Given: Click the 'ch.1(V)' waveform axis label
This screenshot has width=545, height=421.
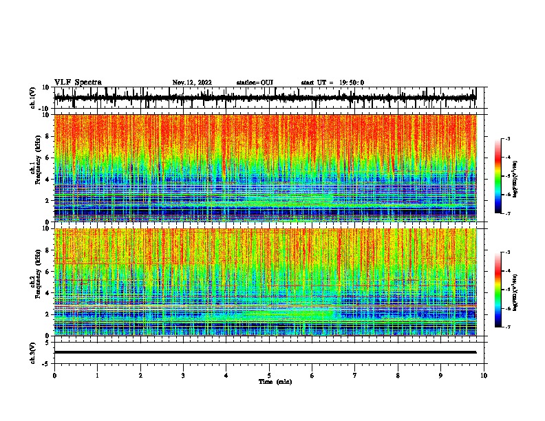Looking at the screenshot, I should tap(33, 98).
